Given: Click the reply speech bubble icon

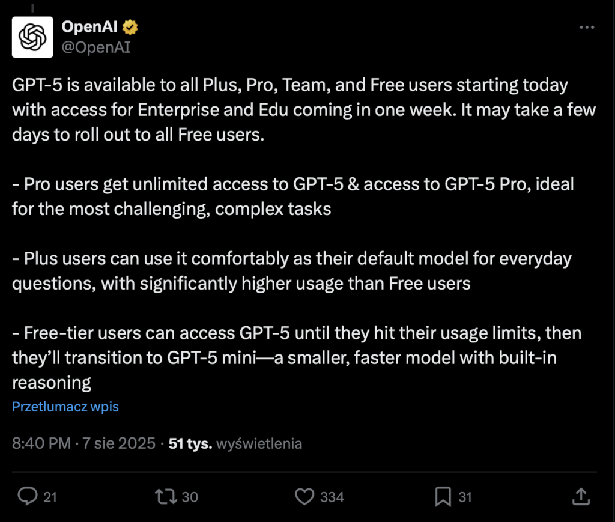Looking at the screenshot, I should pos(28,496).
